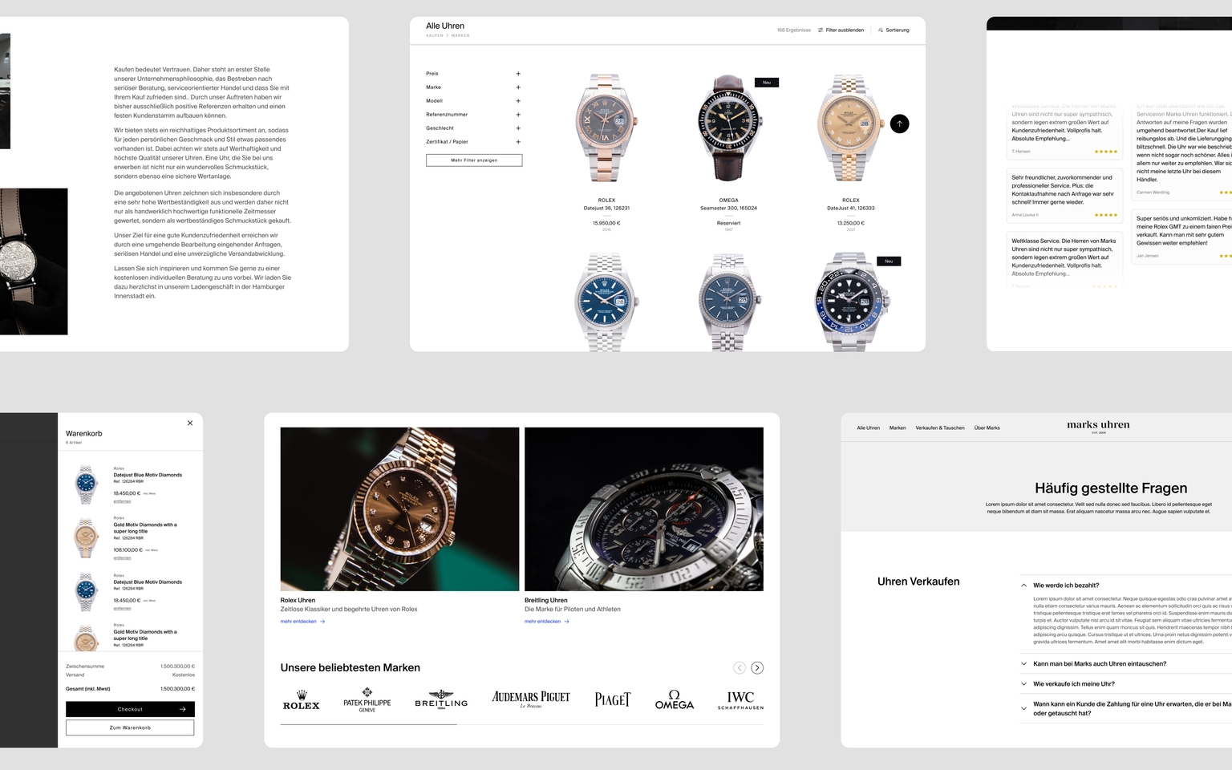1232x770 pixels.
Task: Expand the Marke filter section
Action: click(517, 87)
